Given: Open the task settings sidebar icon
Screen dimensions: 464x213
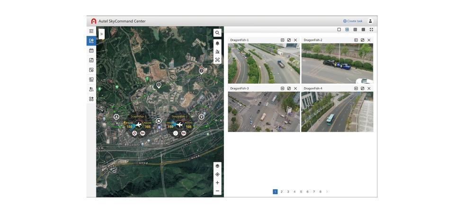Looking at the screenshot, I should (x=91, y=70).
